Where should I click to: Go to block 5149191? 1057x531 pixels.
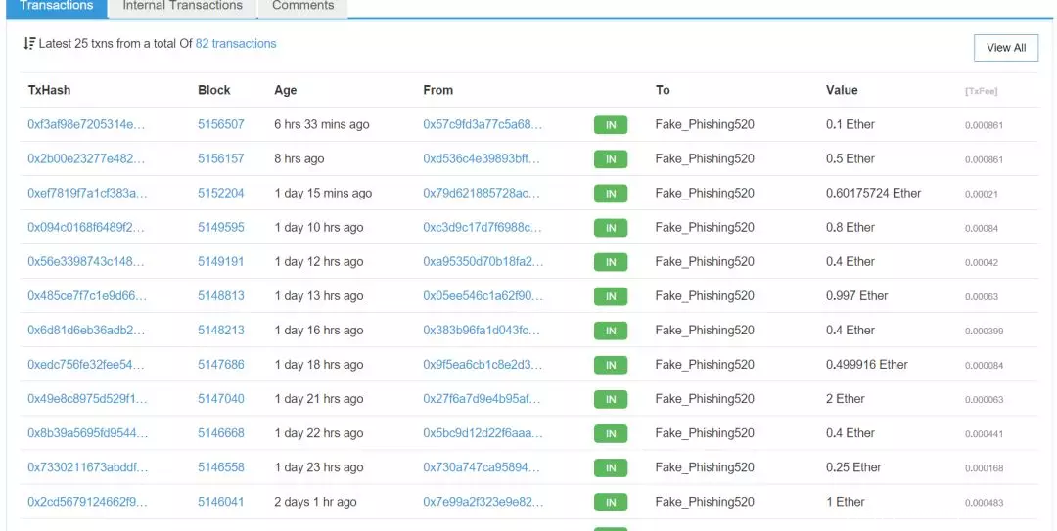click(x=221, y=262)
